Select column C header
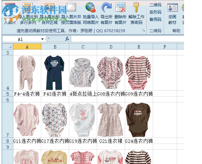Screen dimensions: 202x164 coord(83,47)
